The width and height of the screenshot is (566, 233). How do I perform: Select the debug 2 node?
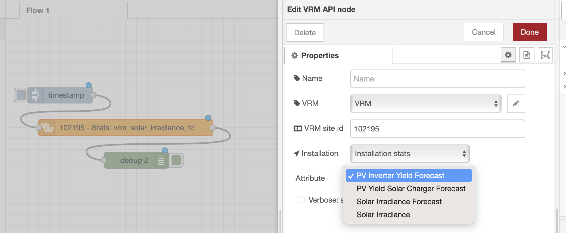pos(136,160)
